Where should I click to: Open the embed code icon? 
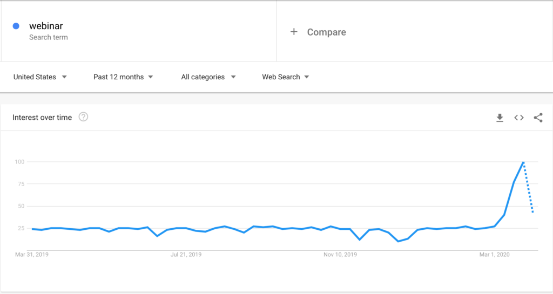[x=519, y=118]
